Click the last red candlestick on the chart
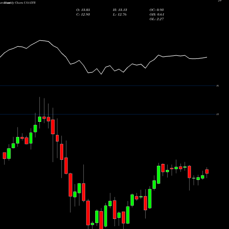This screenshot has width=229, height=229. (207, 171)
